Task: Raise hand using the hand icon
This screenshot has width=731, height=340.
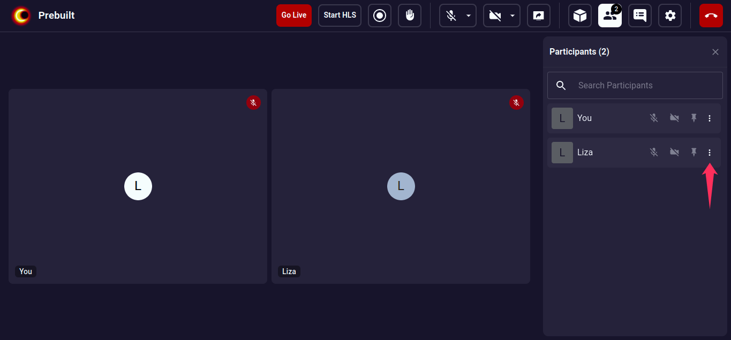Action: coord(410,16)
